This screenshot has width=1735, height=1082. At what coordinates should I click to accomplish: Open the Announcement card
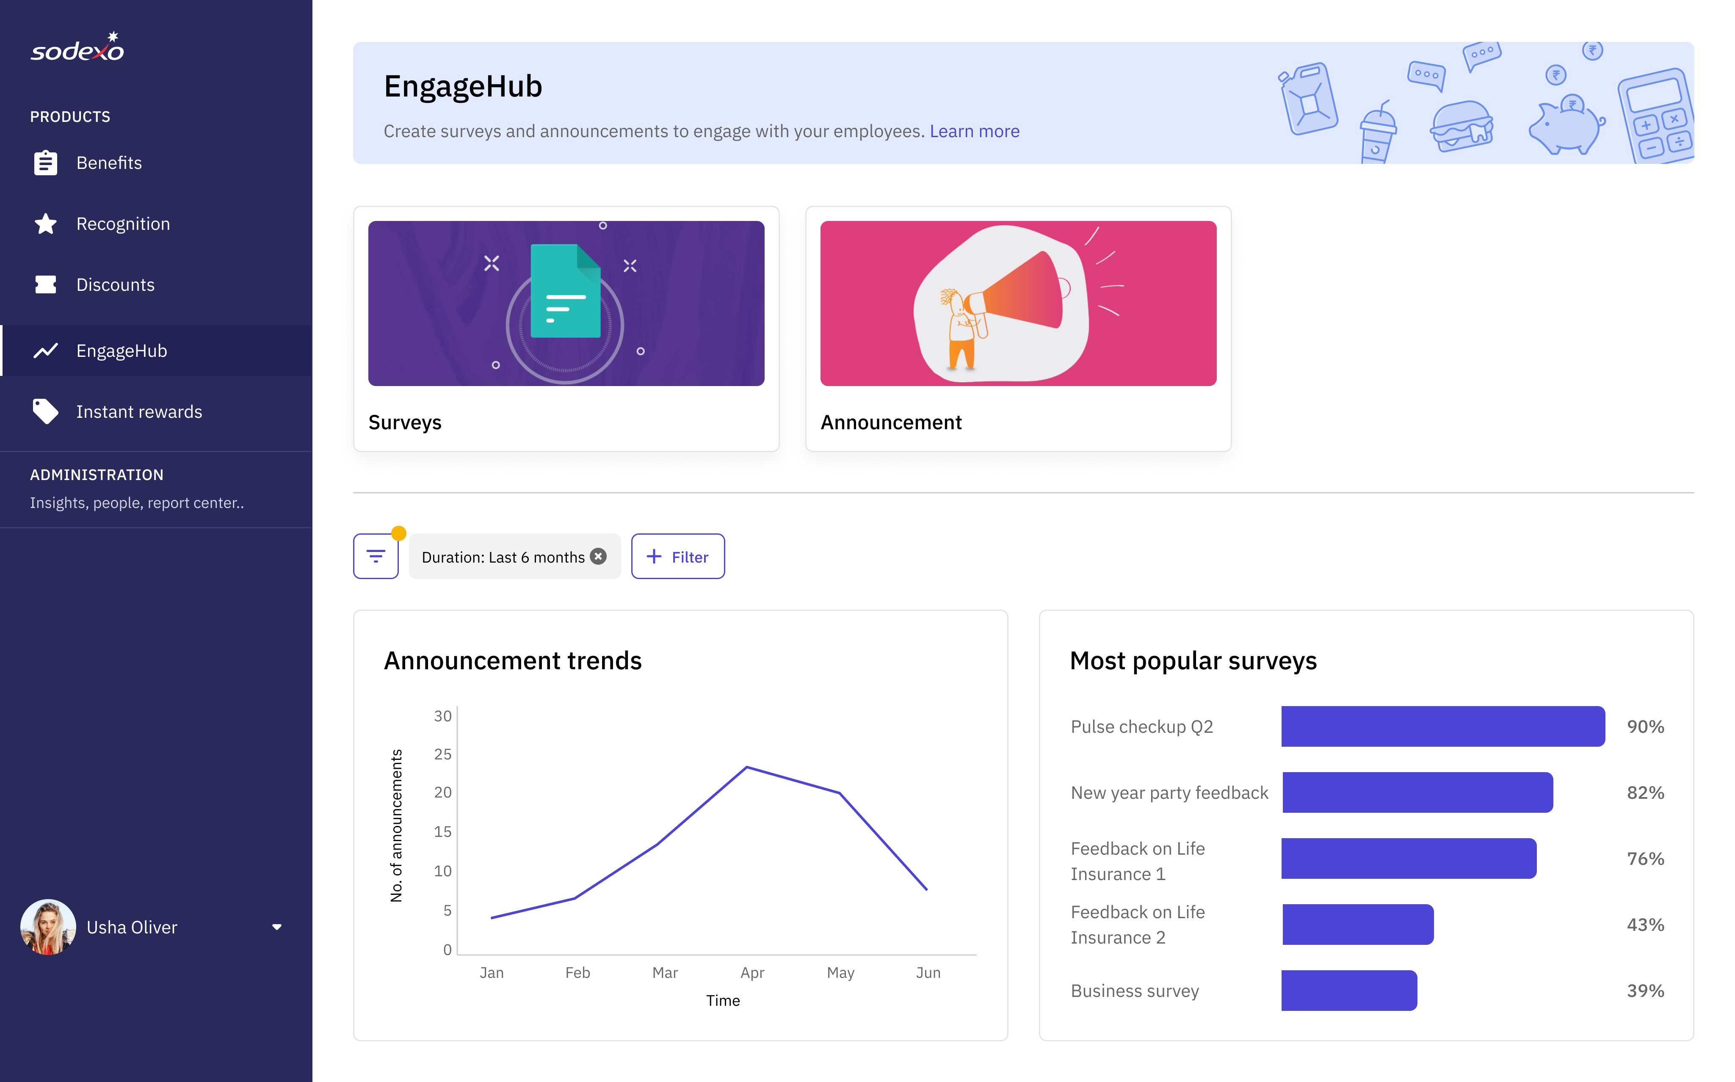[1017, 328]
